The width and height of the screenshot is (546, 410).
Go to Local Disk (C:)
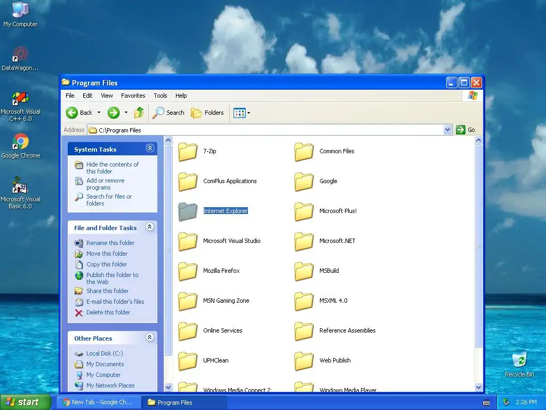pyautogui.click(x=105, y=353)
